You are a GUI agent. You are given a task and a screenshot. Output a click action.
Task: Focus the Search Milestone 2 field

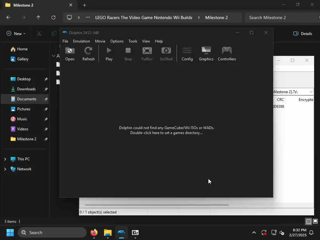pos(282,17)
